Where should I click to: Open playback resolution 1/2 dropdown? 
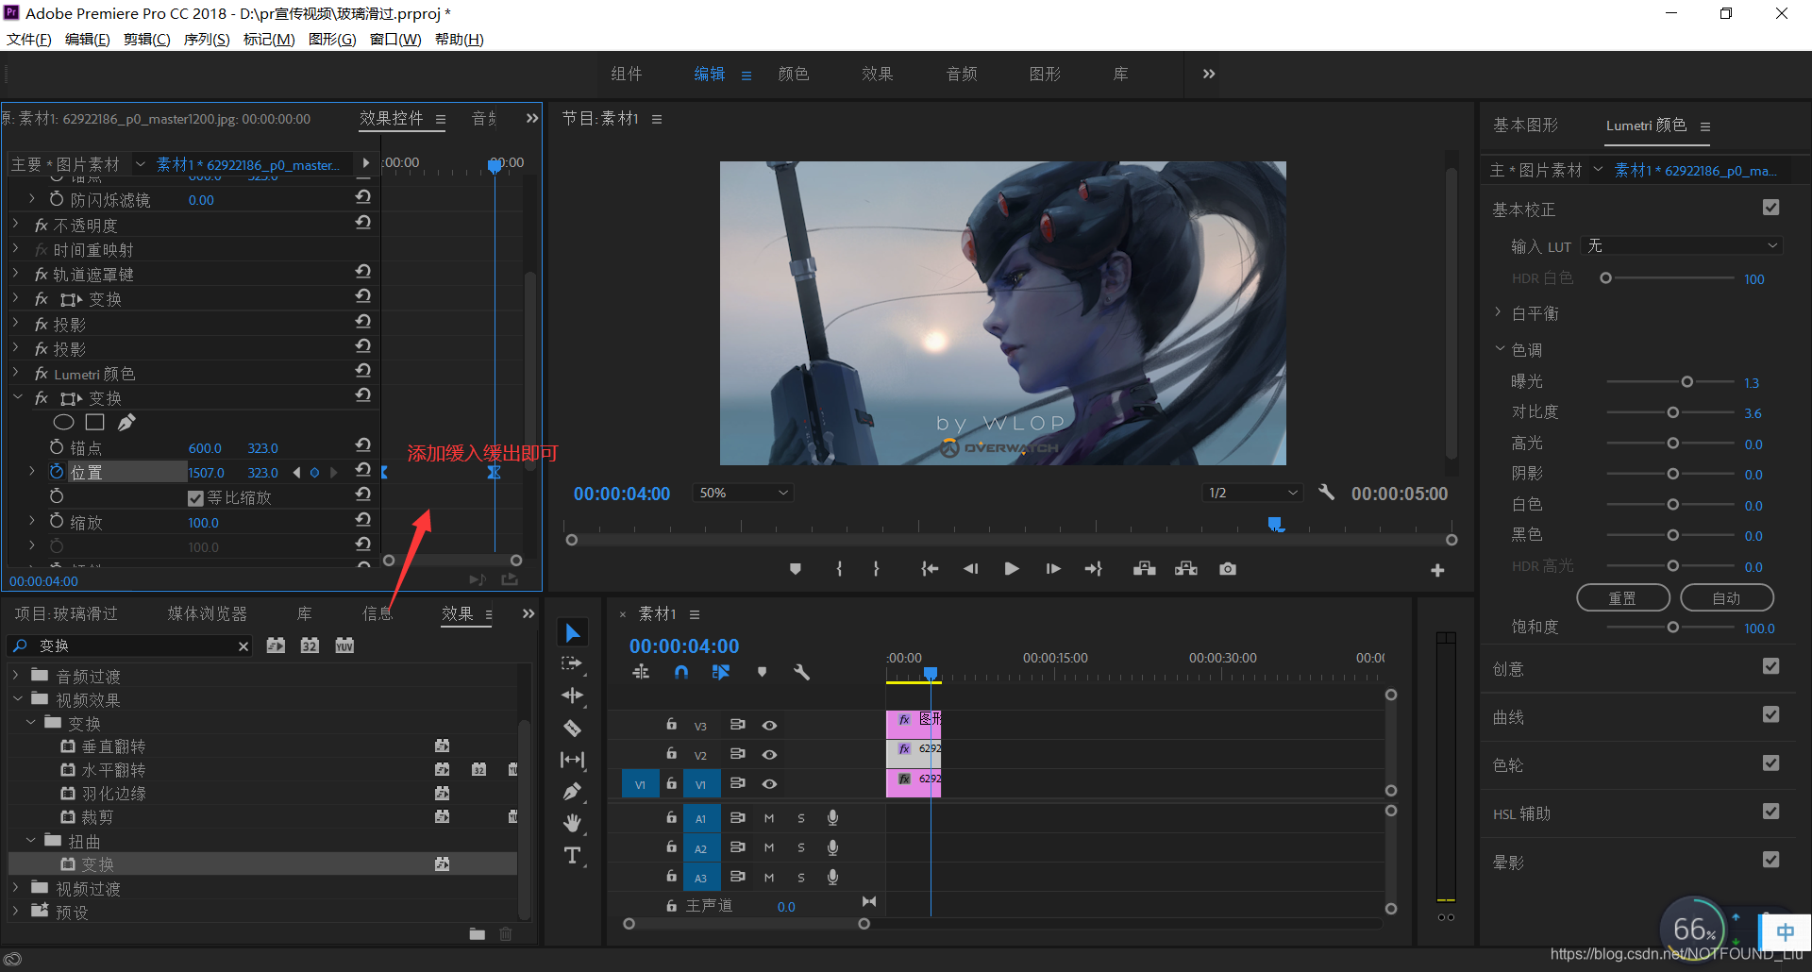[x=1253, y=493]
